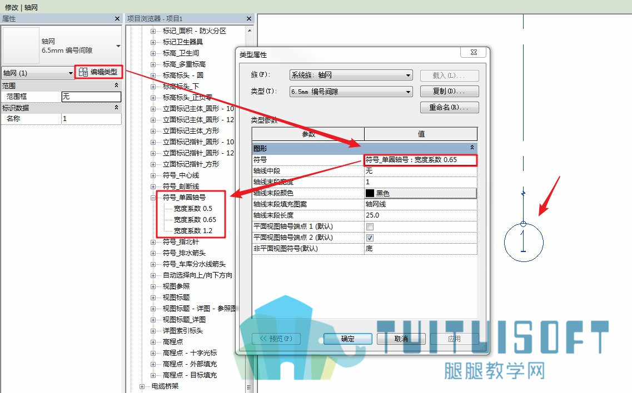This screenshot has width=632, height=393.
Task: Click the 确定 OK button
Action: point(348,339)
